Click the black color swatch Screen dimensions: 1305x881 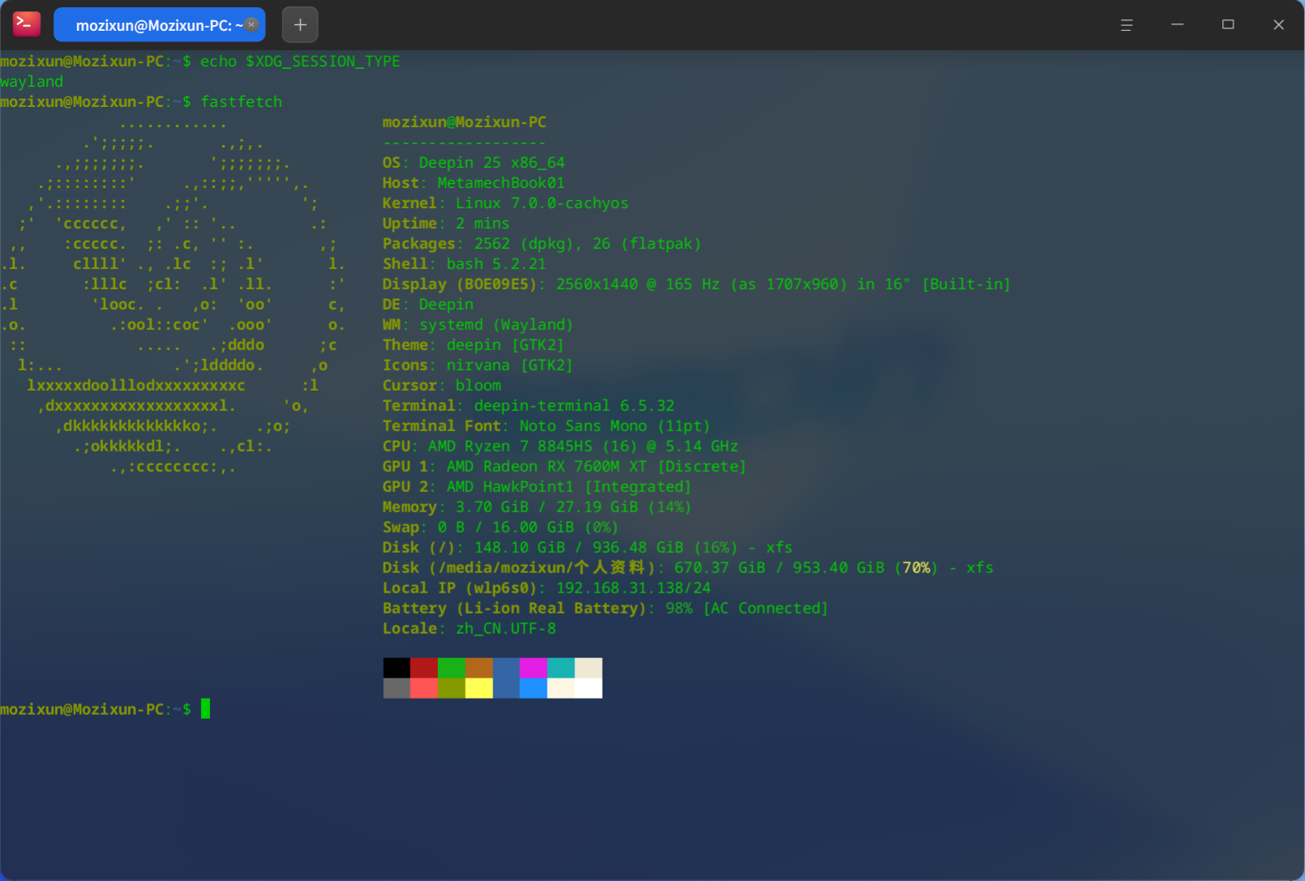click(x=397, y=668)
